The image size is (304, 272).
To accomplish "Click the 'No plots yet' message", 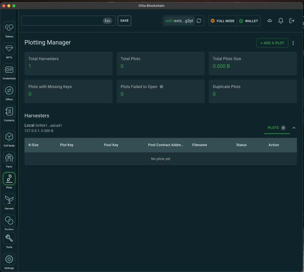I will [x=161, y=159].
